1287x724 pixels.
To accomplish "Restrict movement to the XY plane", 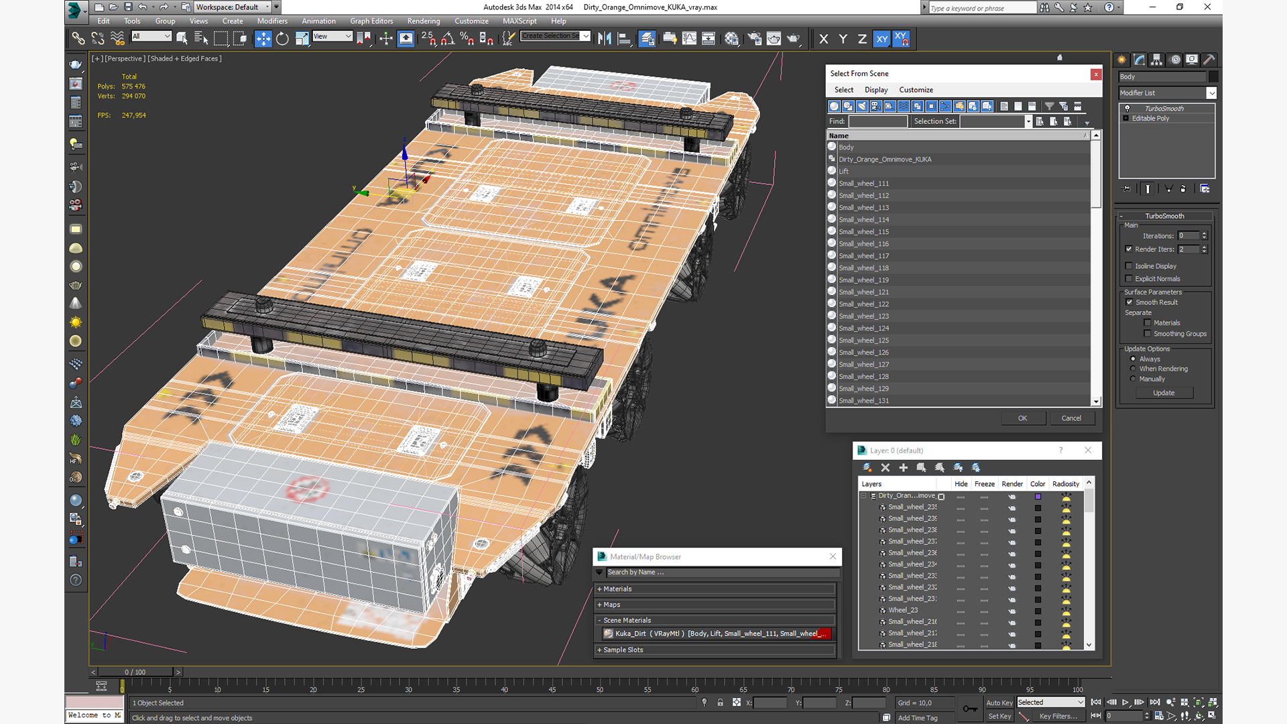I will (881, 39).
